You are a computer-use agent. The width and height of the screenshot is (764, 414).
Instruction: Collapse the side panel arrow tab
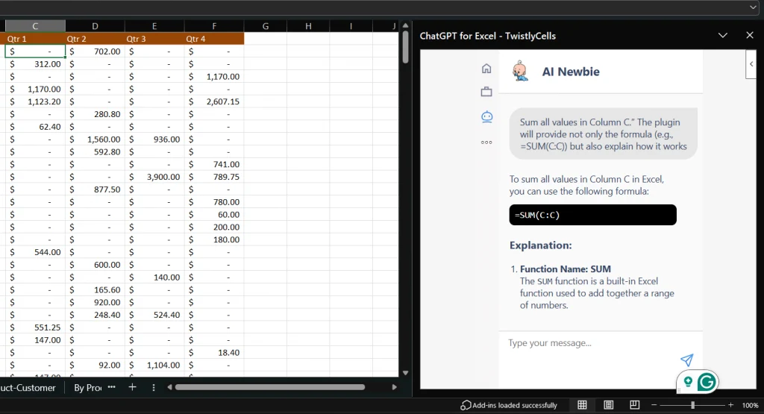[751, 64]
